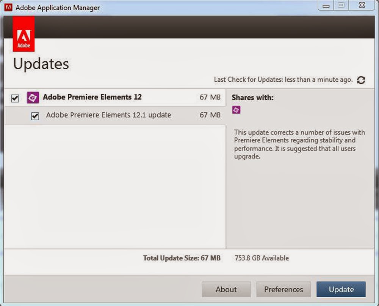Click the 67 MB size of Premiere Elements 12
The image size is (379, 306).
pyautogui.click(x=210, y=97)
